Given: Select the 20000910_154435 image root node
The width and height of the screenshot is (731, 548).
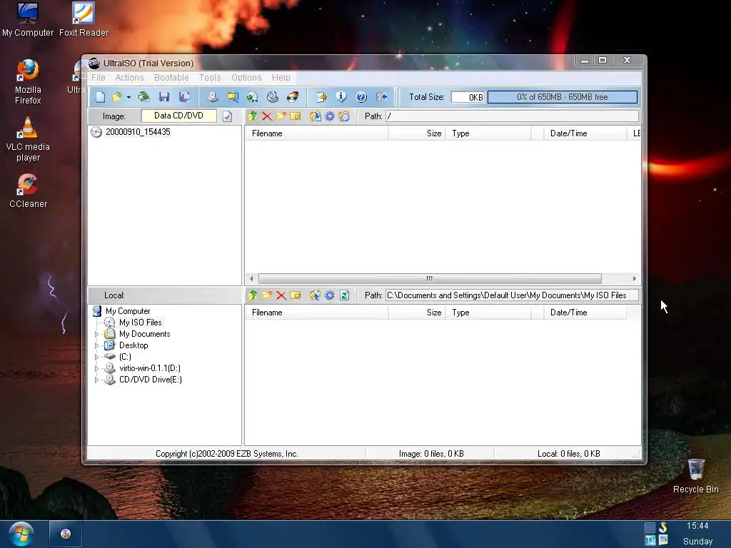Looking at the screenshot, I should pyautogui.click(x=138, y=132).
